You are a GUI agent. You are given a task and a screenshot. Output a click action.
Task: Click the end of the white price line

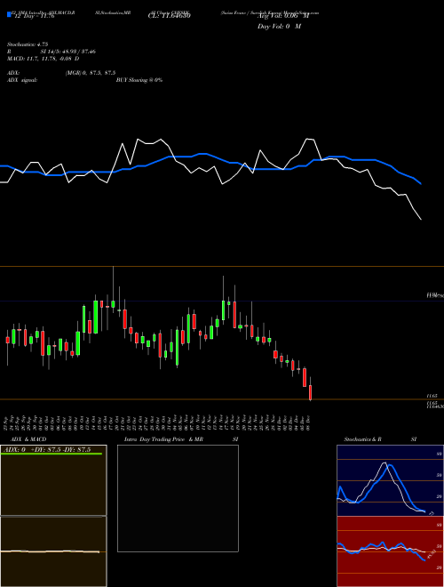[x=421, y=220]
